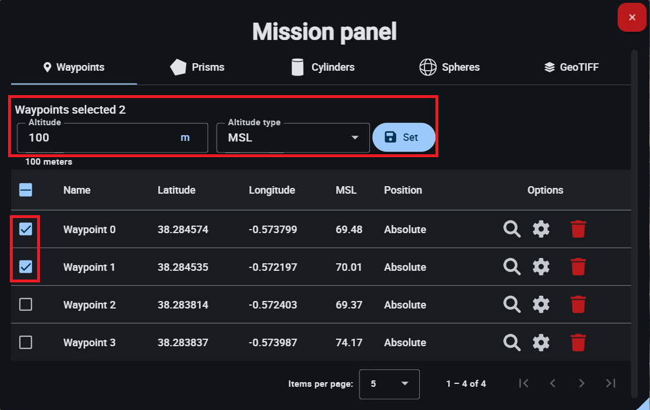Delete Waypoint 1 using red trash icon
Image resolution: width=650 pixels, height=410 pixels.
tap(578, 267)
